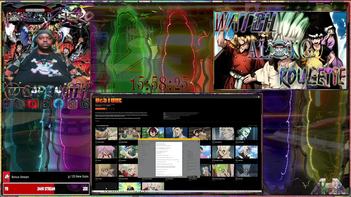Play the episode showing two boys at a table

point(130,134)
